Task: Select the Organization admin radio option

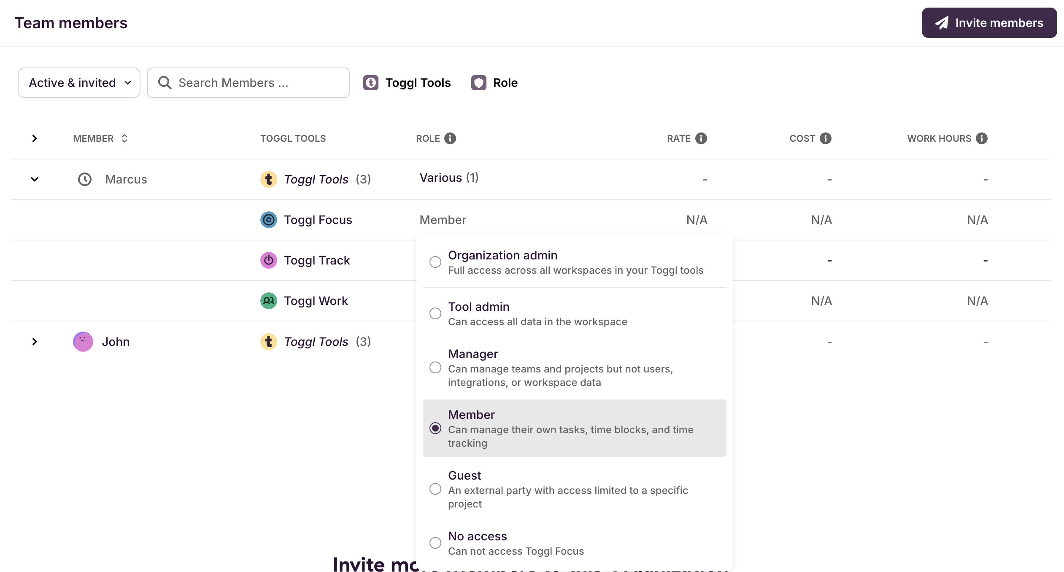Action: pyautogui.click(x=435, y=262)
